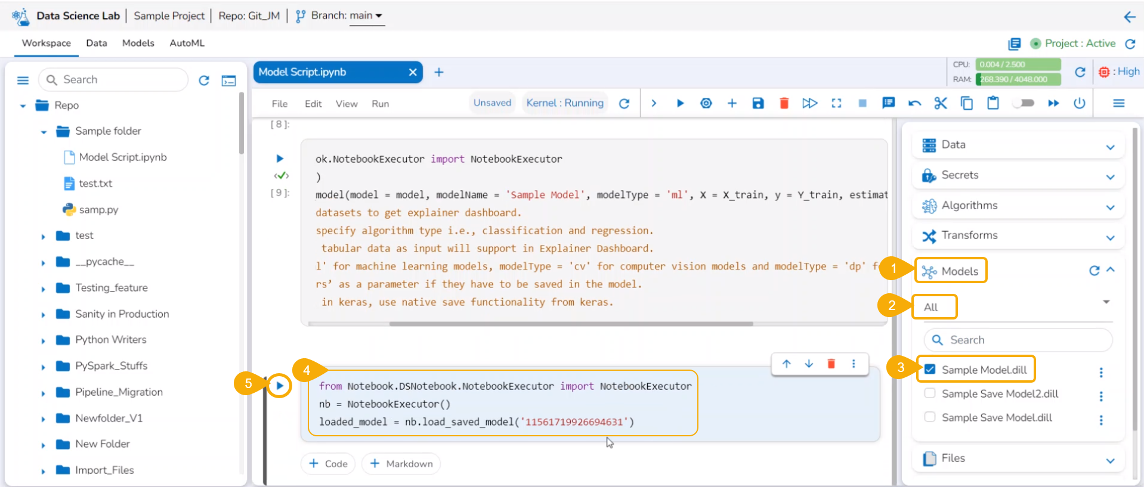
Task: Click the save notebook icon in toolbar
Action: coord(757,103)
